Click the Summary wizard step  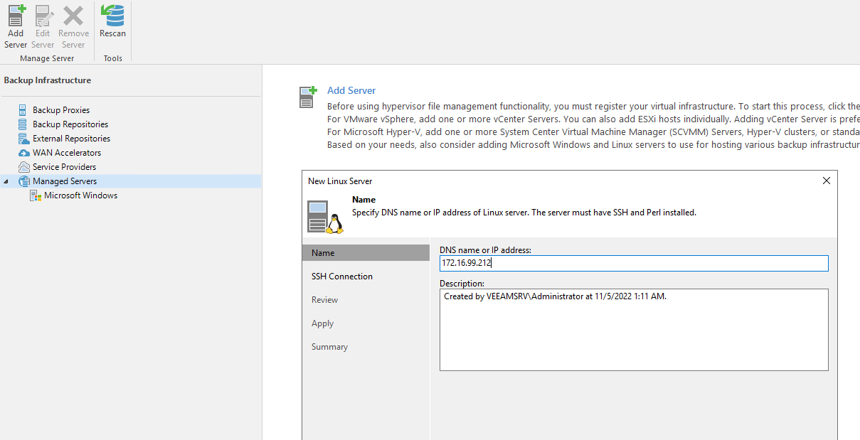coord(329,347)
